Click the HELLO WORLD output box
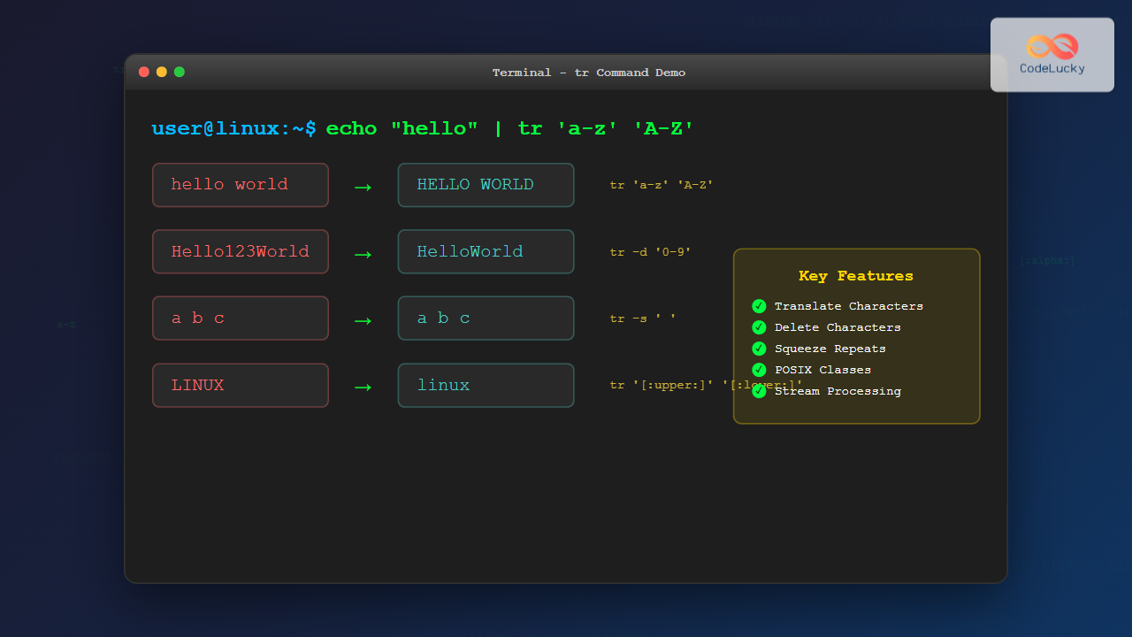The width and height of the screenshot is (1132, 637). [x=486, y=185]
